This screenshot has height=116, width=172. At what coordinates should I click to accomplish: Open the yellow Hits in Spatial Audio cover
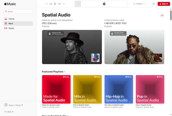(x=88, y=89)
